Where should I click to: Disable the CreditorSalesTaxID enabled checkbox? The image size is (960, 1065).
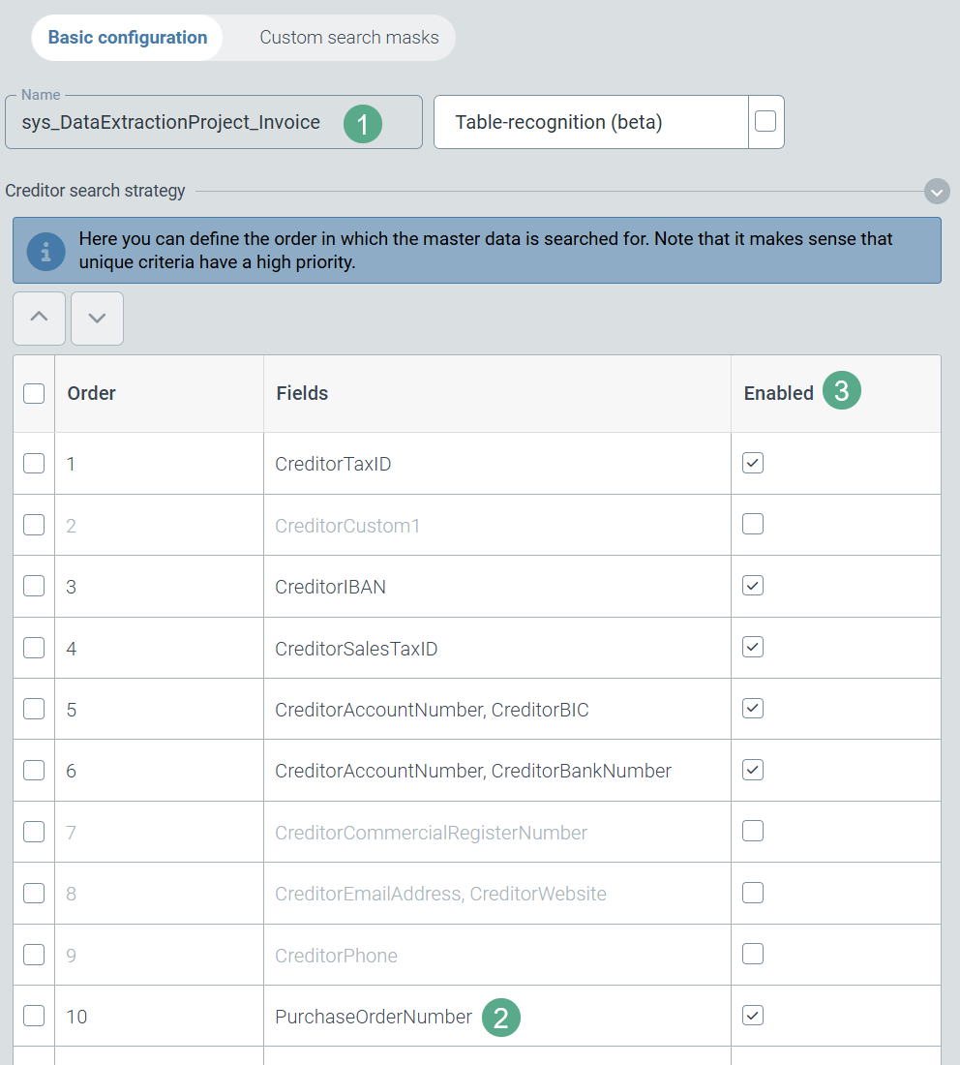tap(753, 647)
